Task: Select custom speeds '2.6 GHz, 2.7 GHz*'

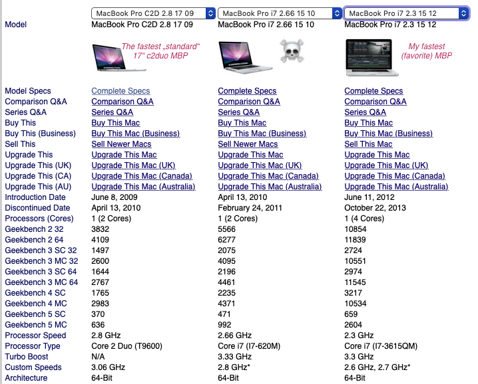Action: click(x=377, y=368)
